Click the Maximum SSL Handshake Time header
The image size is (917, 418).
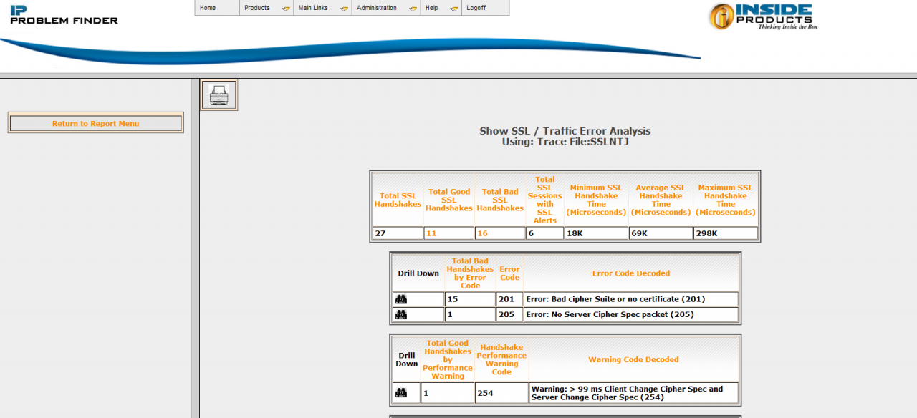(x=725, y=200)
